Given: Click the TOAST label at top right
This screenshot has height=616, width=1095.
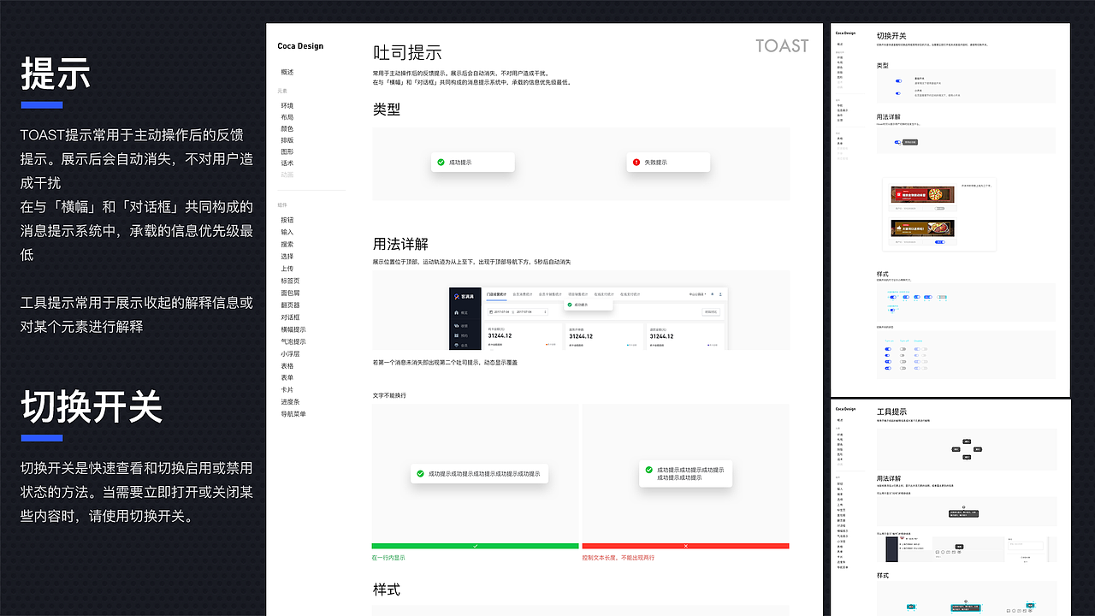Looking at the screenshot, I should click(782, 46).
